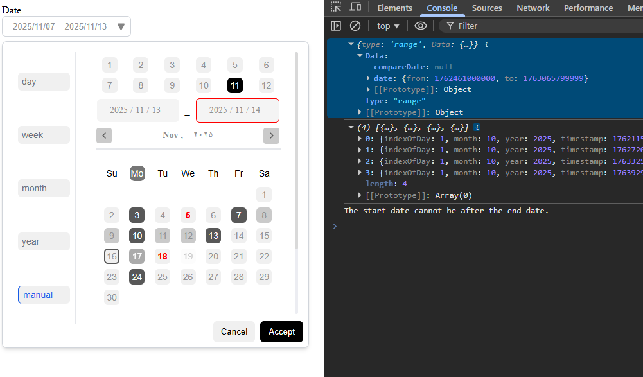The image size is (643, 377).
Task: Click the eye live expression icon
Action: [420, 26]
